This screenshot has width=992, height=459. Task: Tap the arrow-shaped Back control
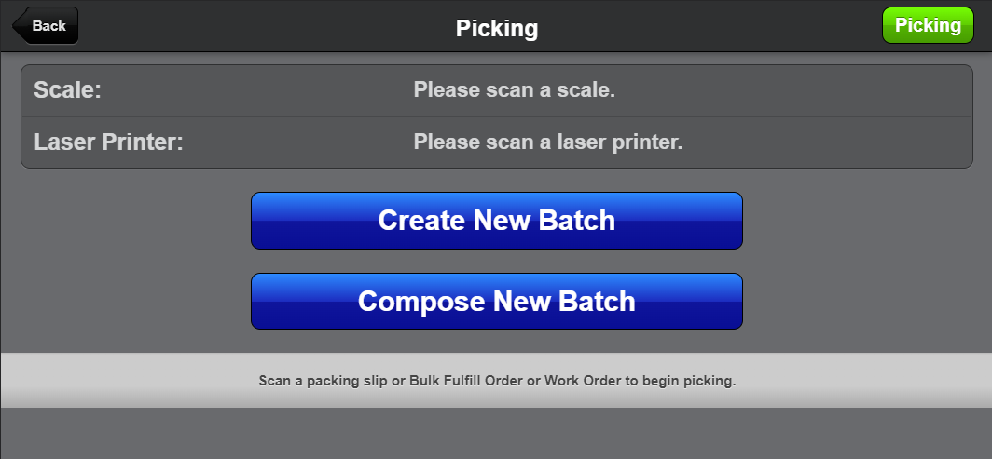point(46,26)
